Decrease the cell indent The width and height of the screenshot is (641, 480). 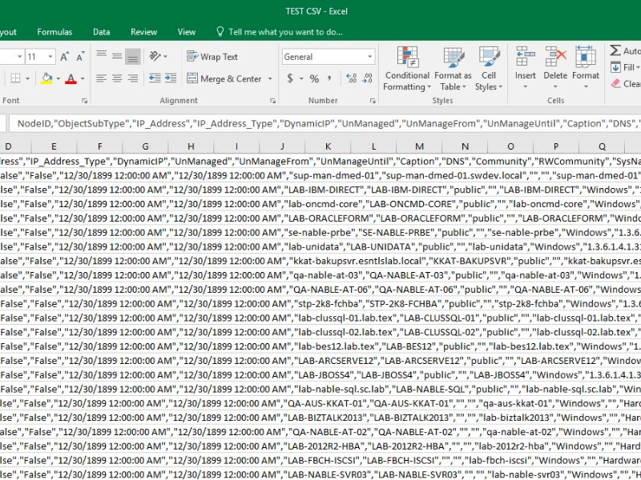point(155,78)
